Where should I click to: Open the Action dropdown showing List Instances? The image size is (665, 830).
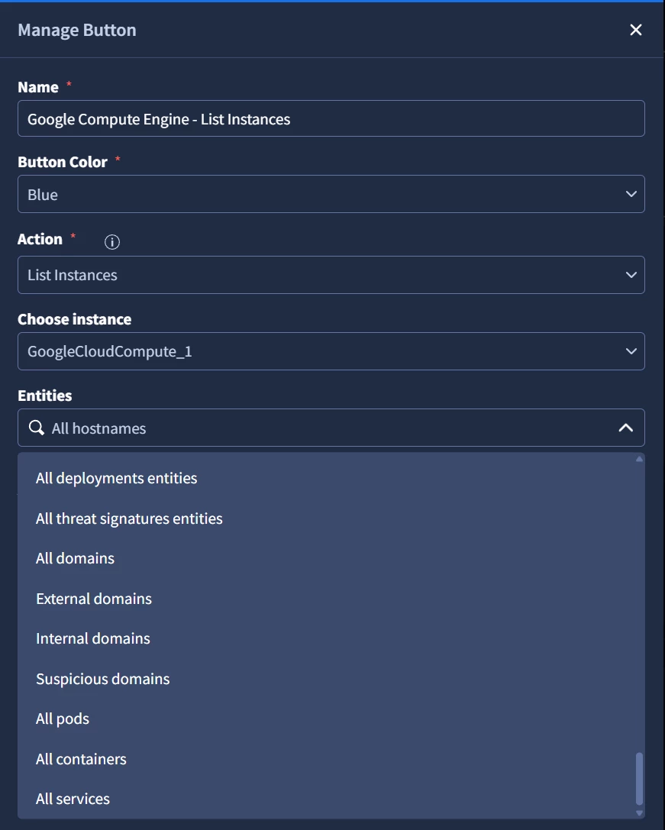tap(331, 275)
